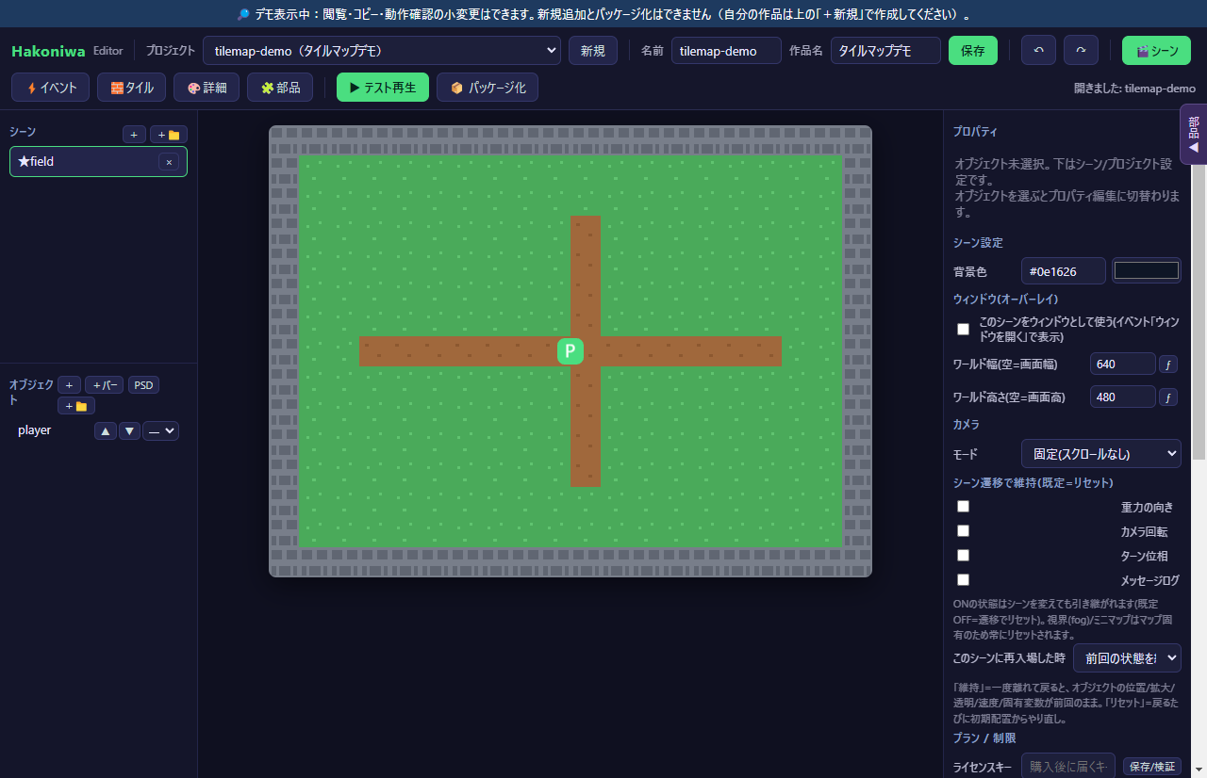The image size is (1207, 778).
Task: Add an object folder
Action: point(76,406)
